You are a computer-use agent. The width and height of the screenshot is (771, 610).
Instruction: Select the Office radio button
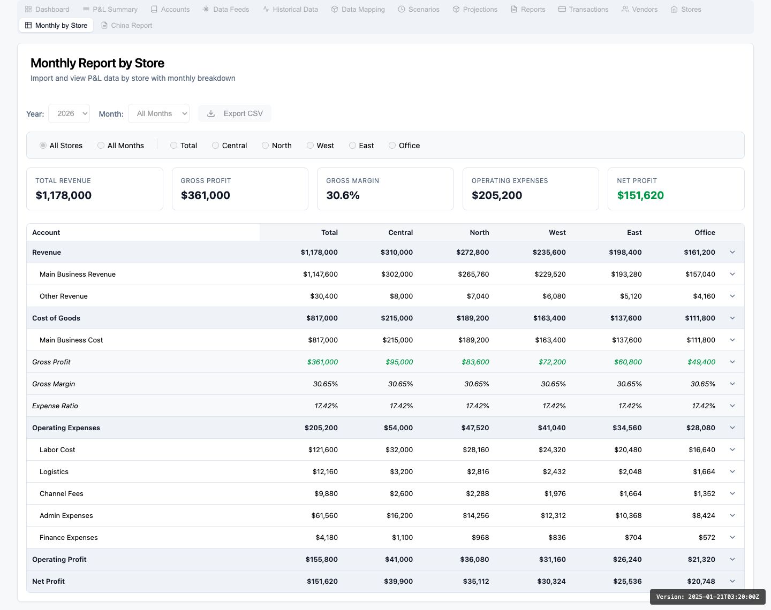pyautogui.click(x=392, y=146)
